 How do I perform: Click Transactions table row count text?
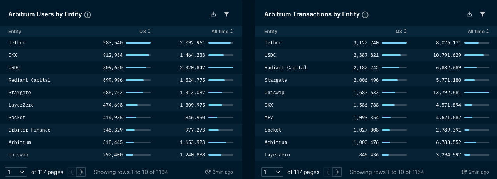pos(387,172)
